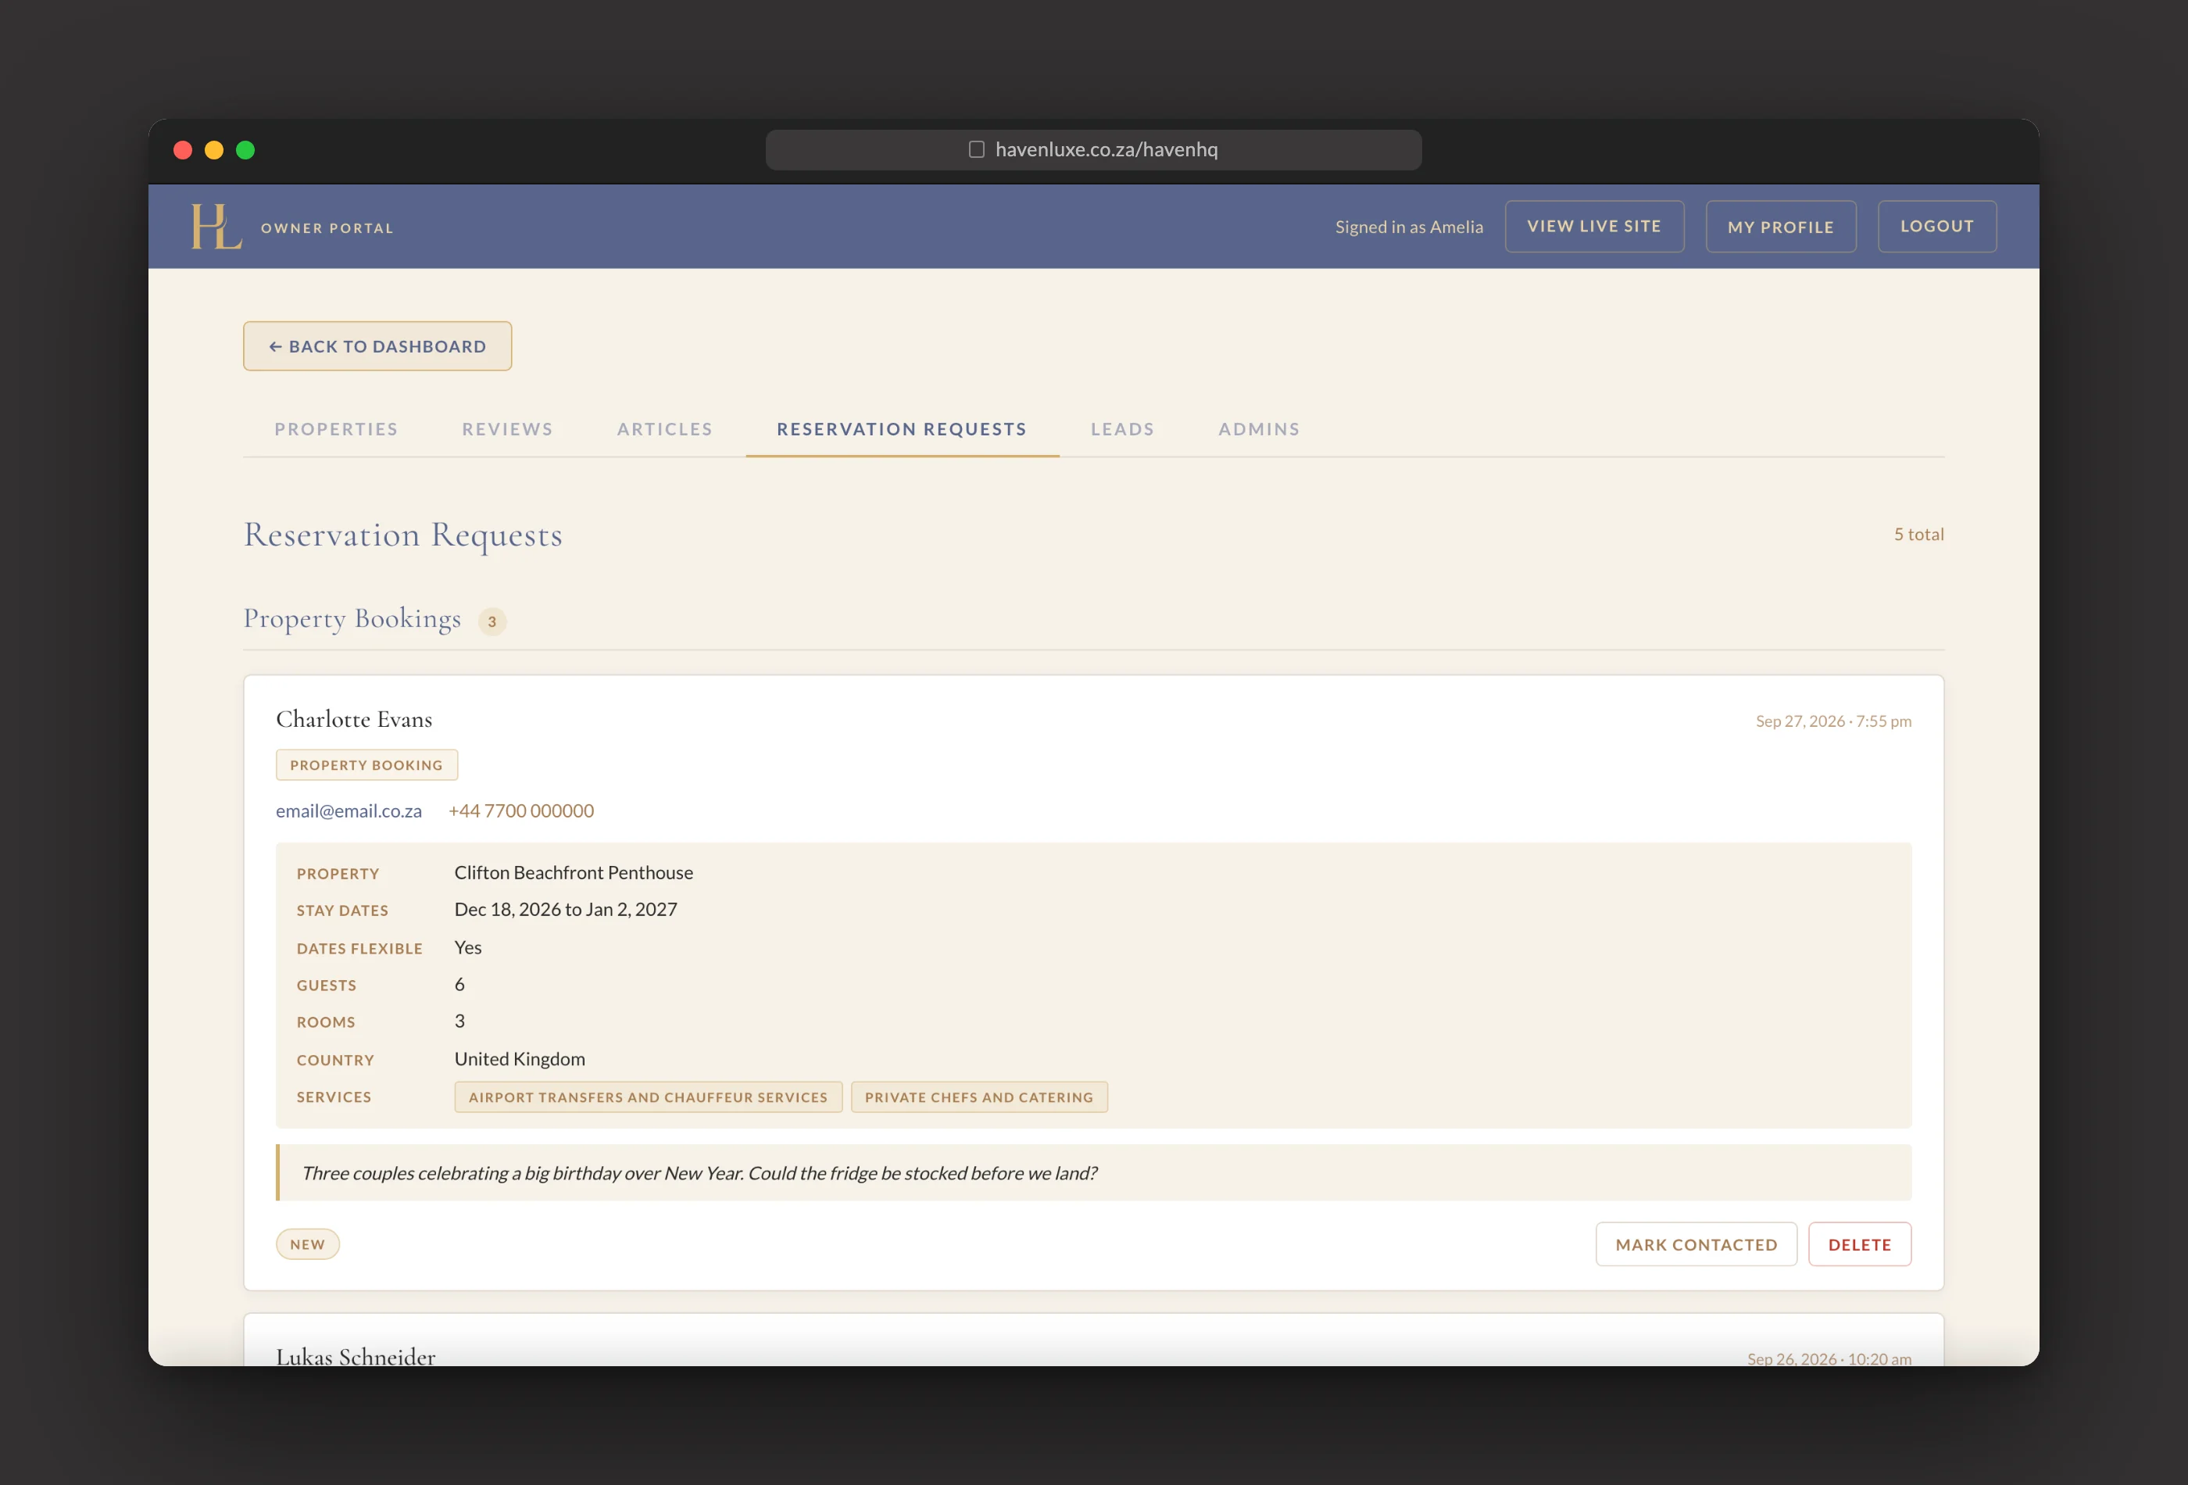Image resolution: width=2188 pixels, height=1485 pixels.
Task: Maximize the window with green button
Action: (245, 151)
